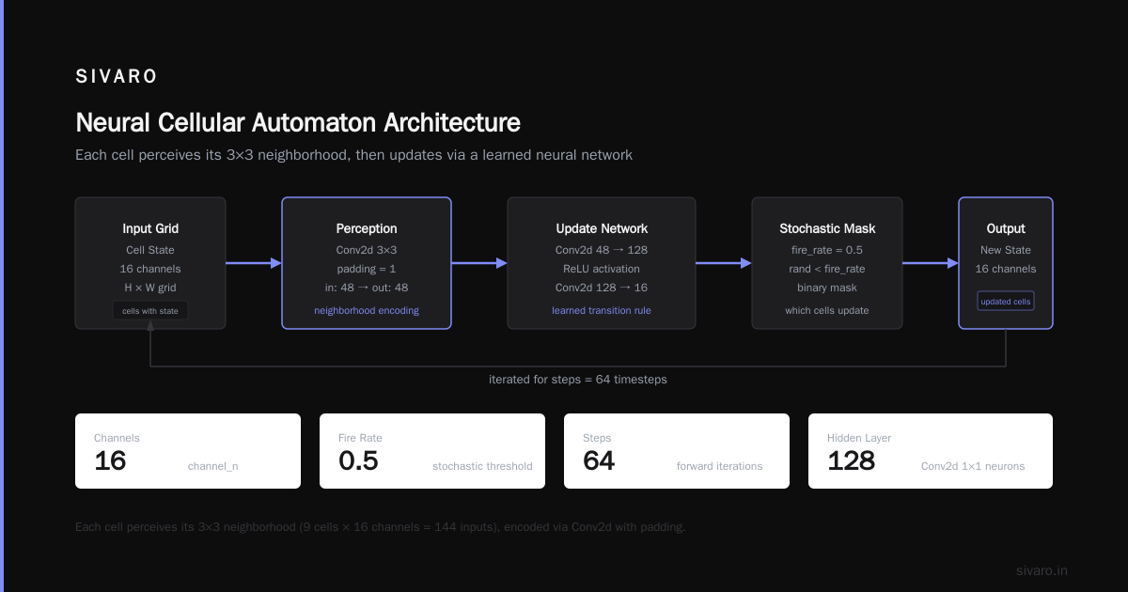Open the sivaro.in link

(1042, 570)
